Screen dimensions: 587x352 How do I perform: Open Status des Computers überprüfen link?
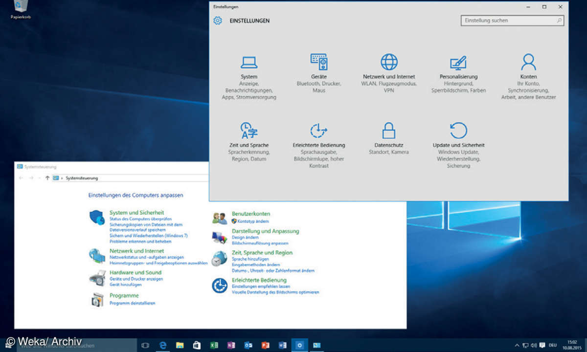point(140,219)
